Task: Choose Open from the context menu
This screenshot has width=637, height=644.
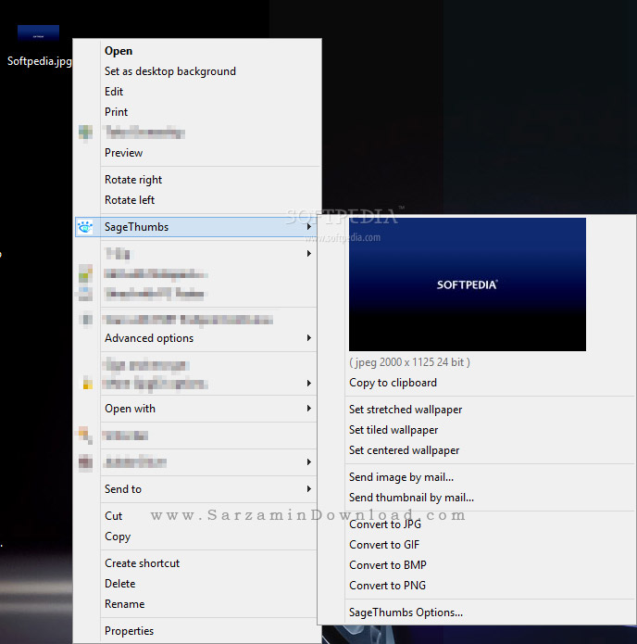Action: [197, 51]
